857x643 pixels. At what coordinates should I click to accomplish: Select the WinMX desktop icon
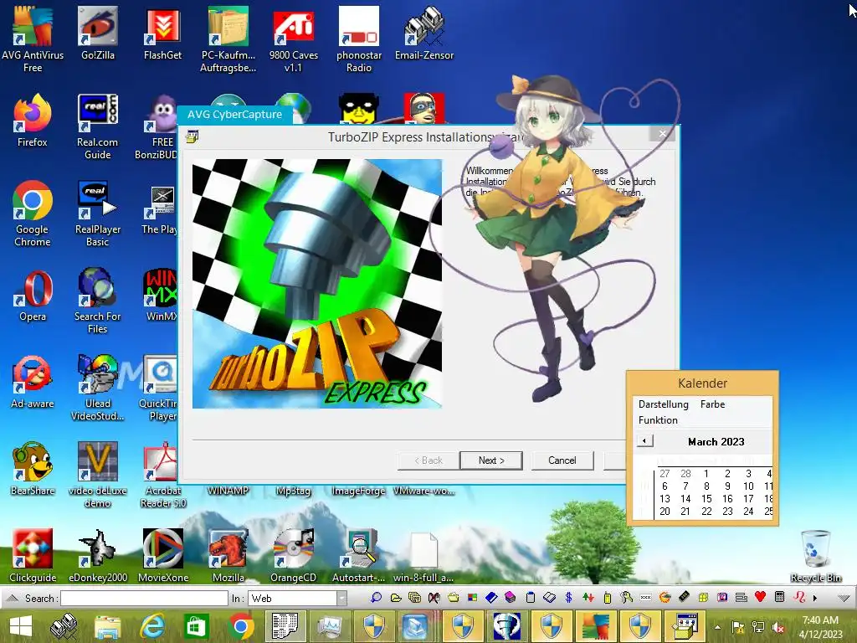[x=160, y=296]
